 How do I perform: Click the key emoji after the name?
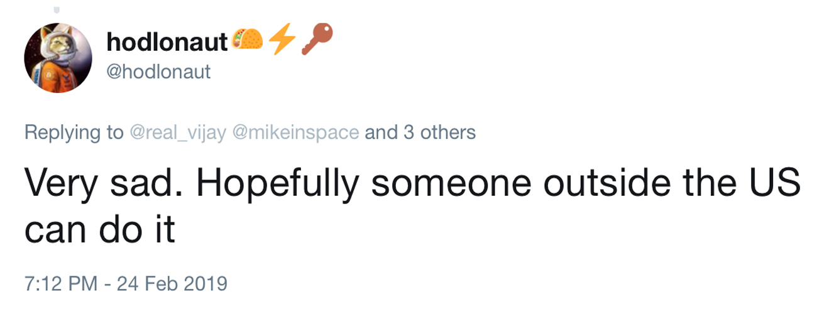coord(317,41)
